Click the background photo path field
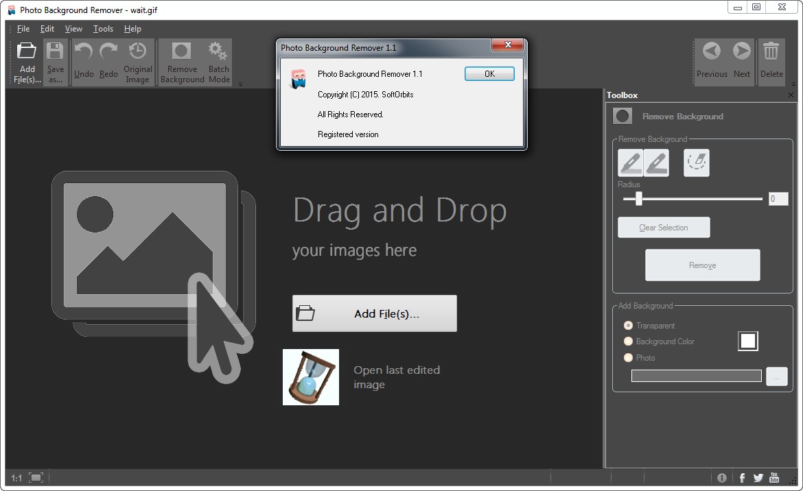 point(697,376)
